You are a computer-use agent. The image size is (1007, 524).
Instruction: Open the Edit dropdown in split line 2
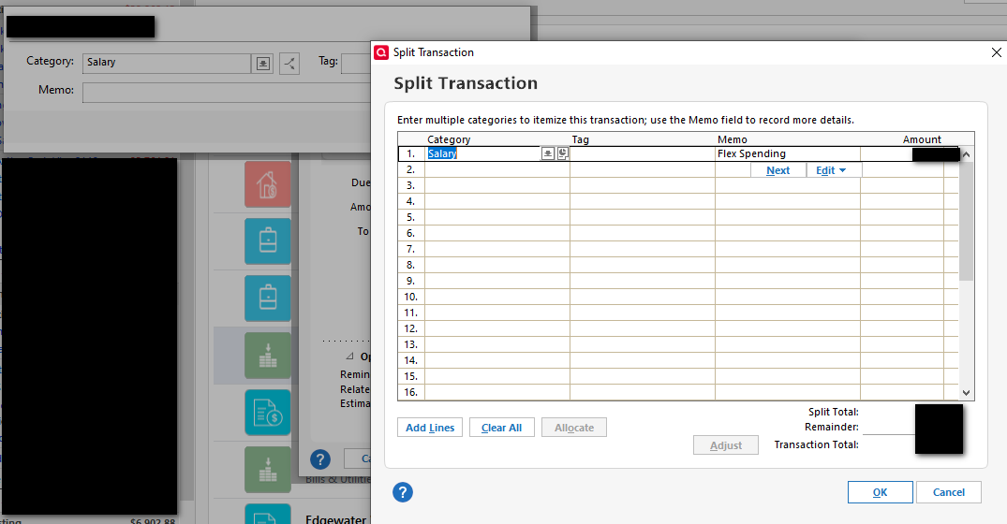click(x=831, y=170)
